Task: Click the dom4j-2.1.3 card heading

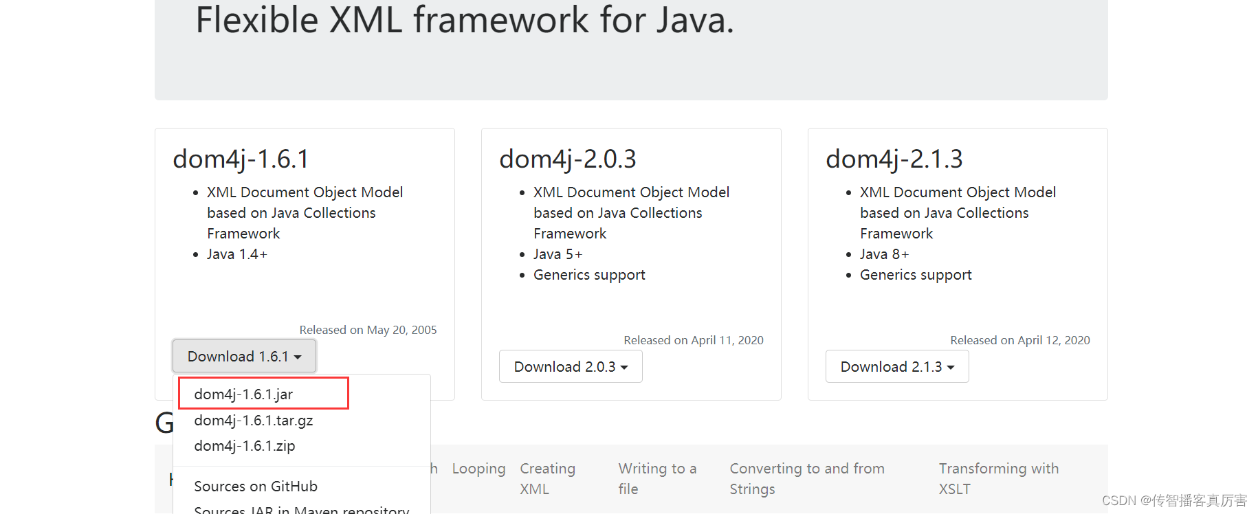Action: [x=894, y=159]
